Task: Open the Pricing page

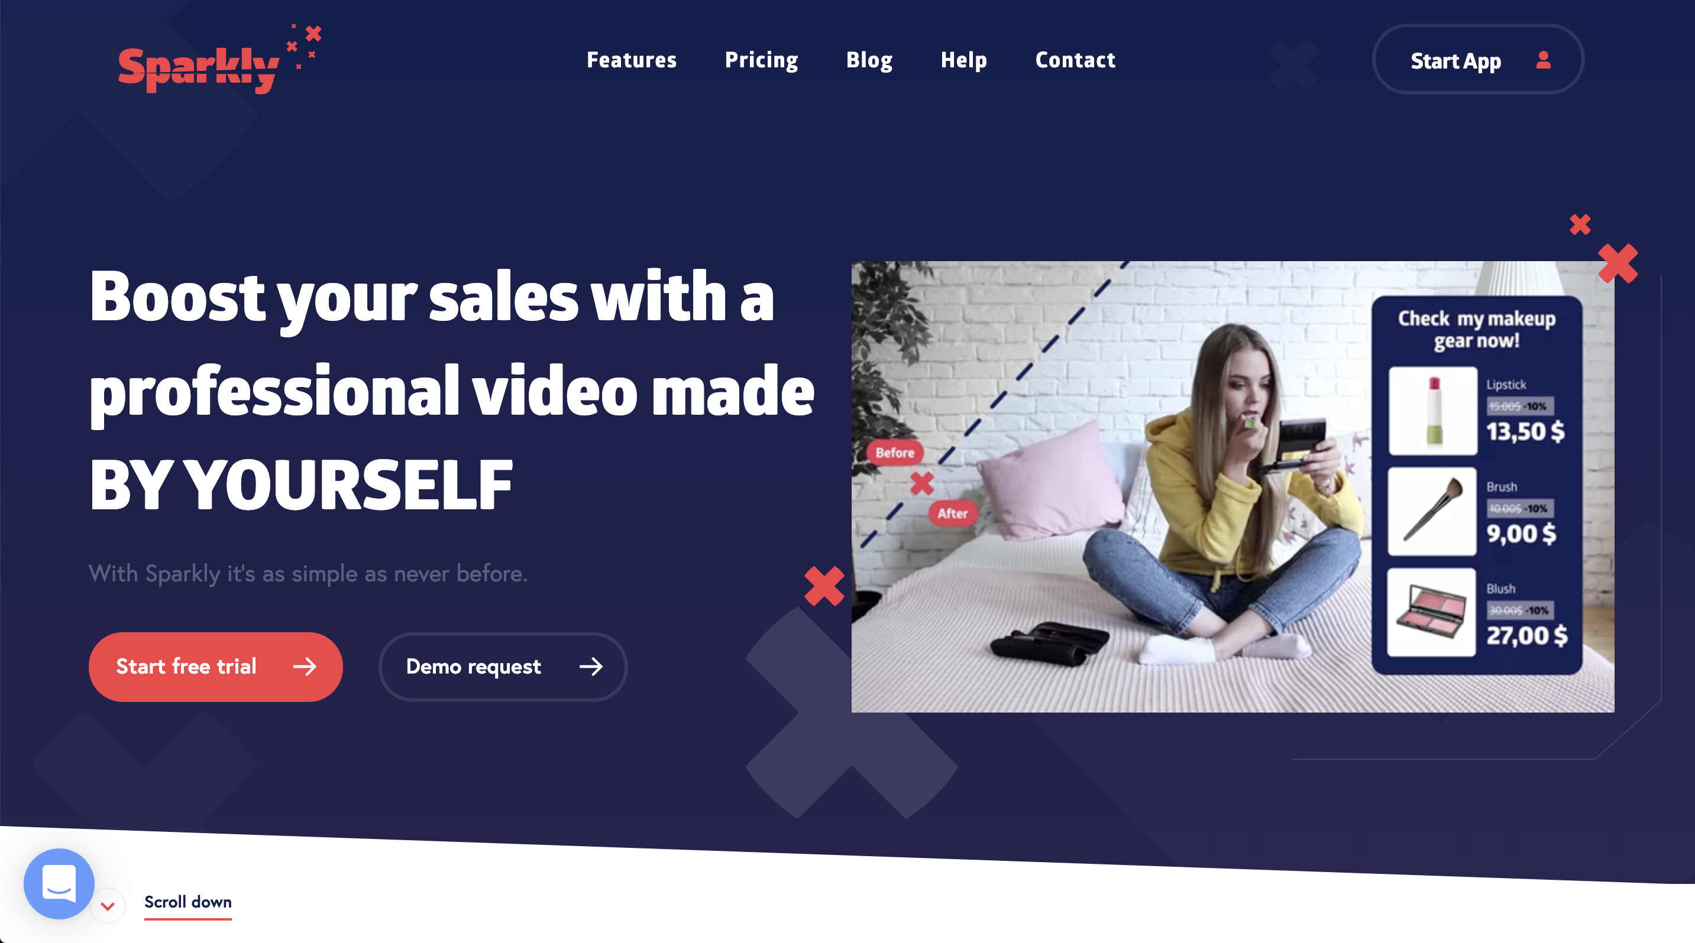Action: coord(761,60)
